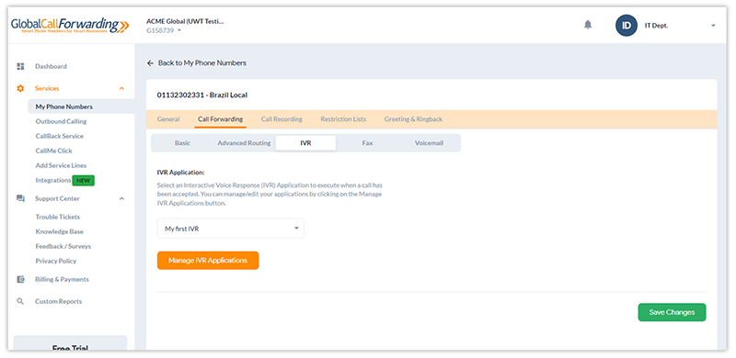The height and width of the screenshot is (358, 736).
Task: Open the Restriction Lists tab
Action: (343, 119)
